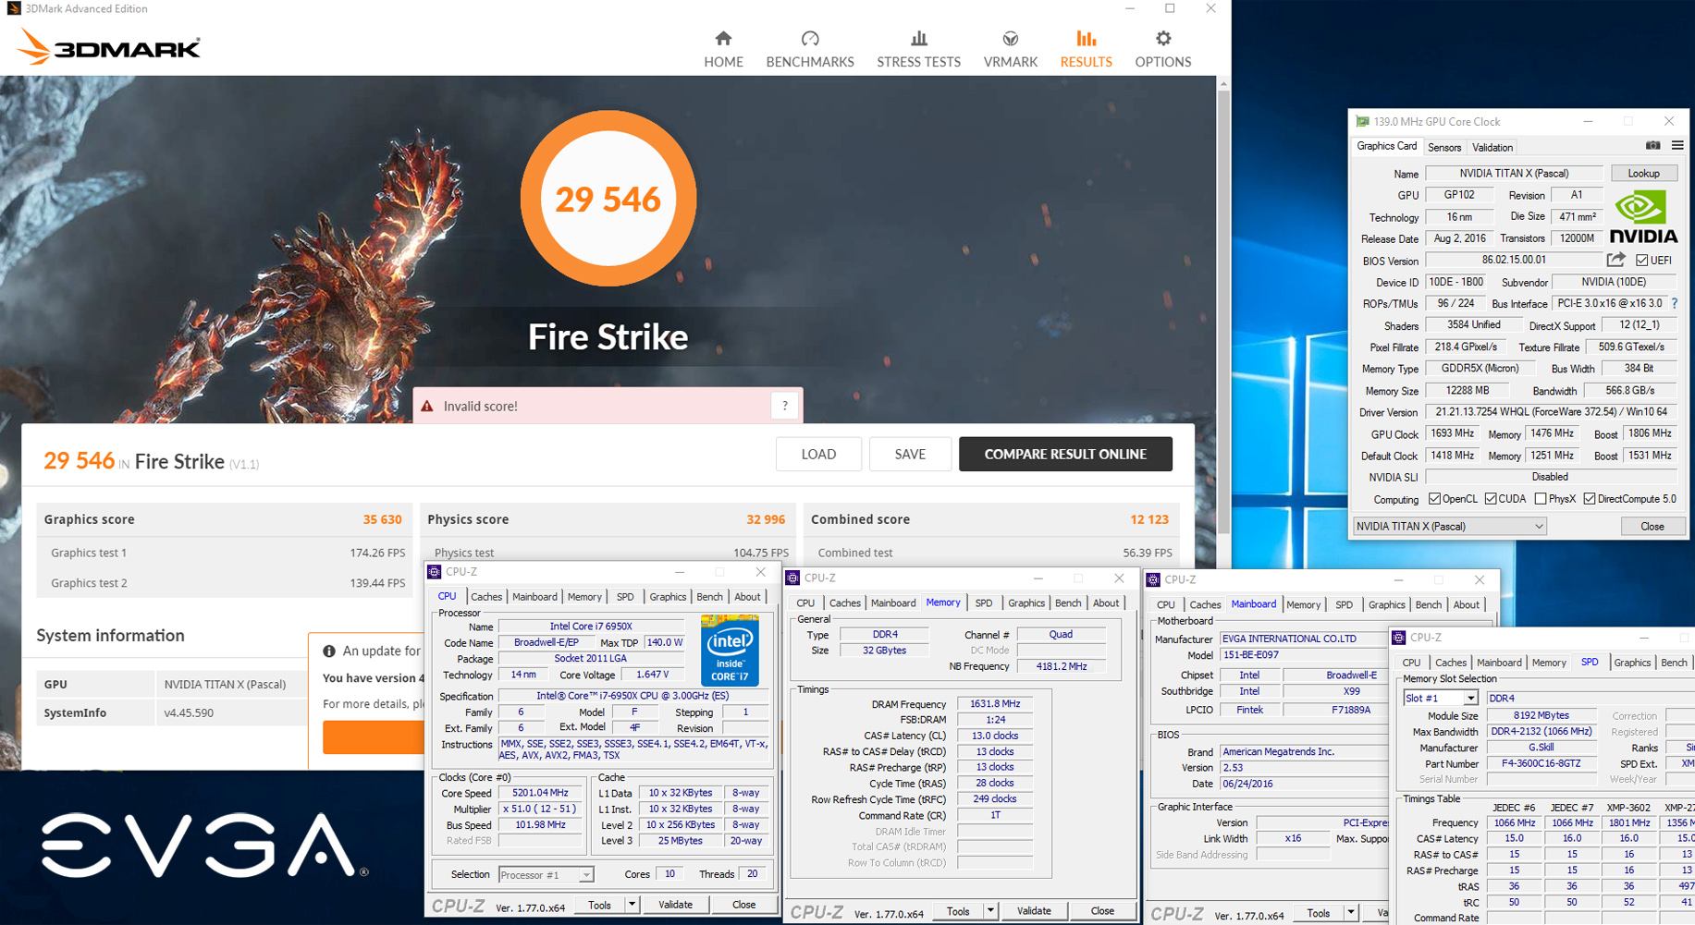Click the orange update button
The width and height of the screenshot is (1695, 925).
(x=373, y=737)
